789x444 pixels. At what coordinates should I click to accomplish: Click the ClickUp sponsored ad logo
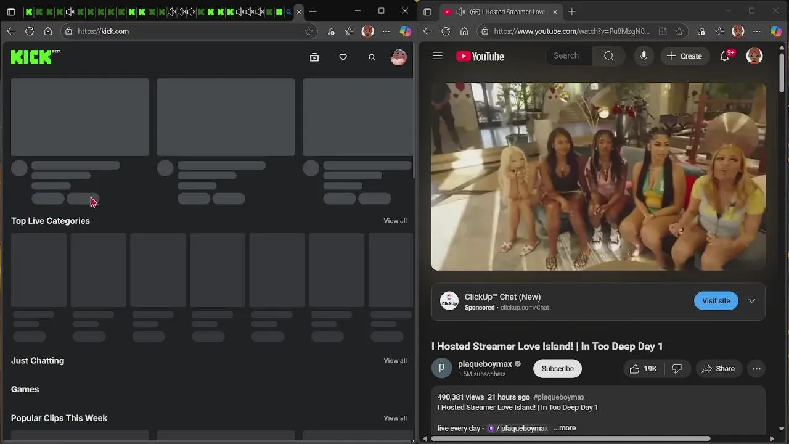(x=449, y=301)
